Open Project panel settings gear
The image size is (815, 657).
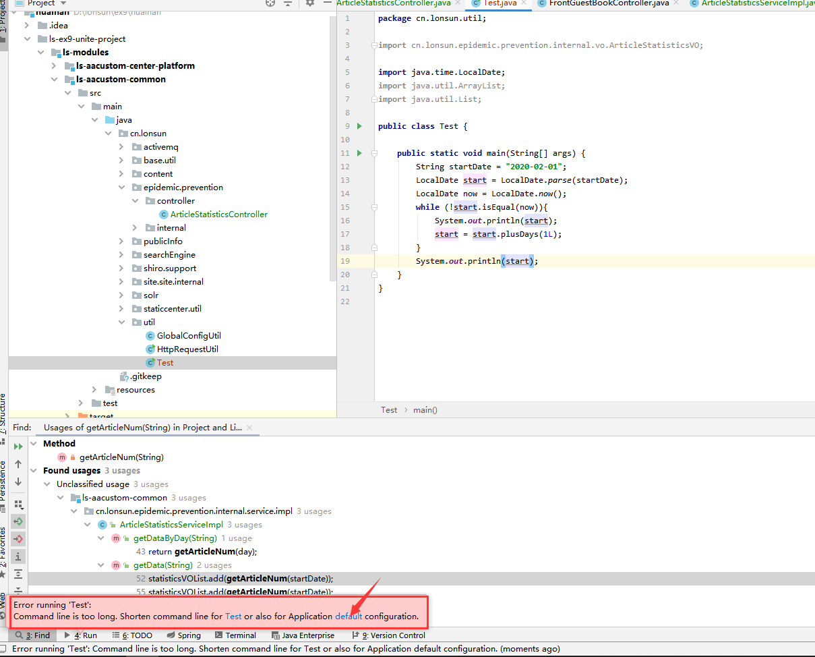310,3
